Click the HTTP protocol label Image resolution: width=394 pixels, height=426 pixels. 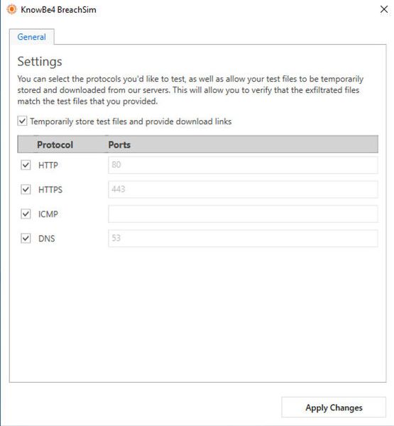[x=48, y=165]
